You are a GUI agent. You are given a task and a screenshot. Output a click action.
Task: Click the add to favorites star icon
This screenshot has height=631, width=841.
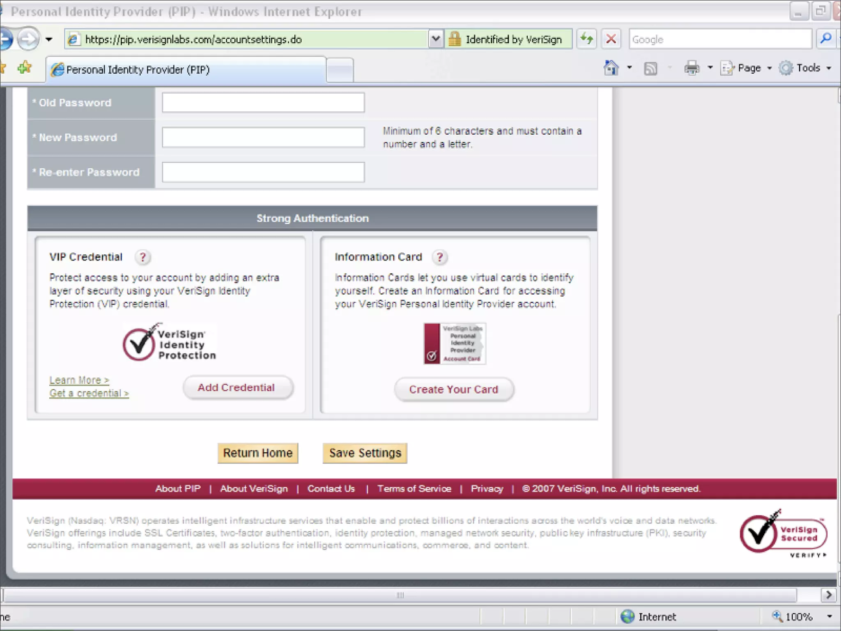[25, 67]
